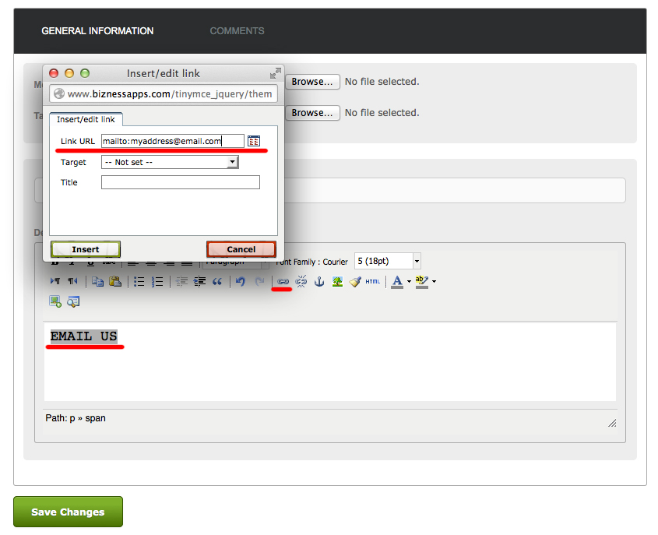This screenshot has width=658, height=535.
Task: Click the bulleted list icon
Action: point(139,281)
